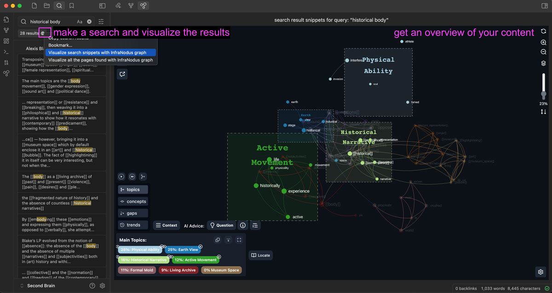The image size is (552, 293).
Task: Collapse the Main Topics panel downward arrow
Action: pyautogui.click(x=228, y=240)
